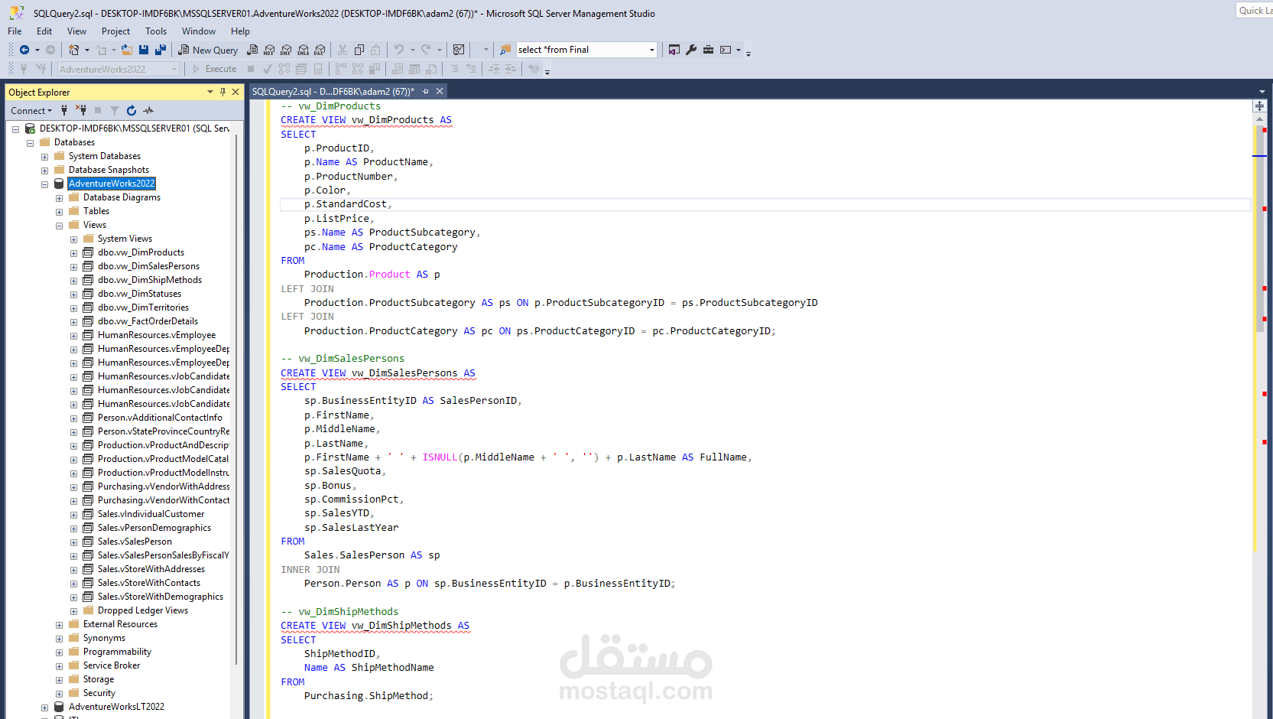Click the Undo arrow icon
Screen dimensions: 1273x719
click(398, 50)
